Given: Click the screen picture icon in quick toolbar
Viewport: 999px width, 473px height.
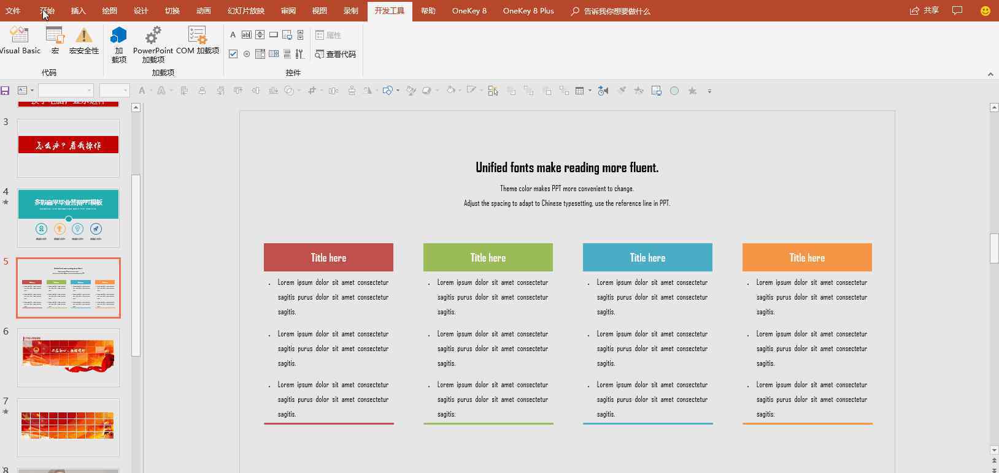Looking at the screenshot, I should tap(656, 91).
